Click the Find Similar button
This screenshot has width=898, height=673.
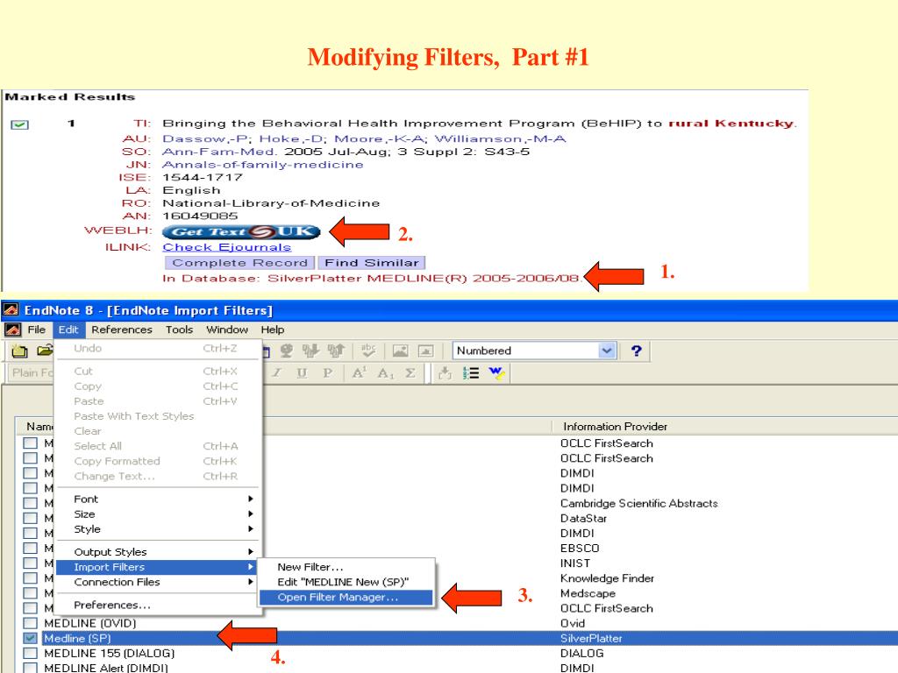point(372,263)
